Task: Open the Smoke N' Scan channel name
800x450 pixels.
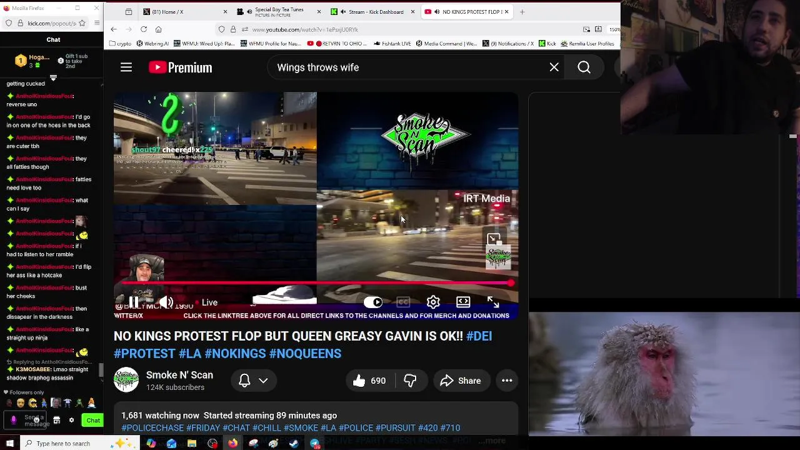Action: (x=179, y=375)
